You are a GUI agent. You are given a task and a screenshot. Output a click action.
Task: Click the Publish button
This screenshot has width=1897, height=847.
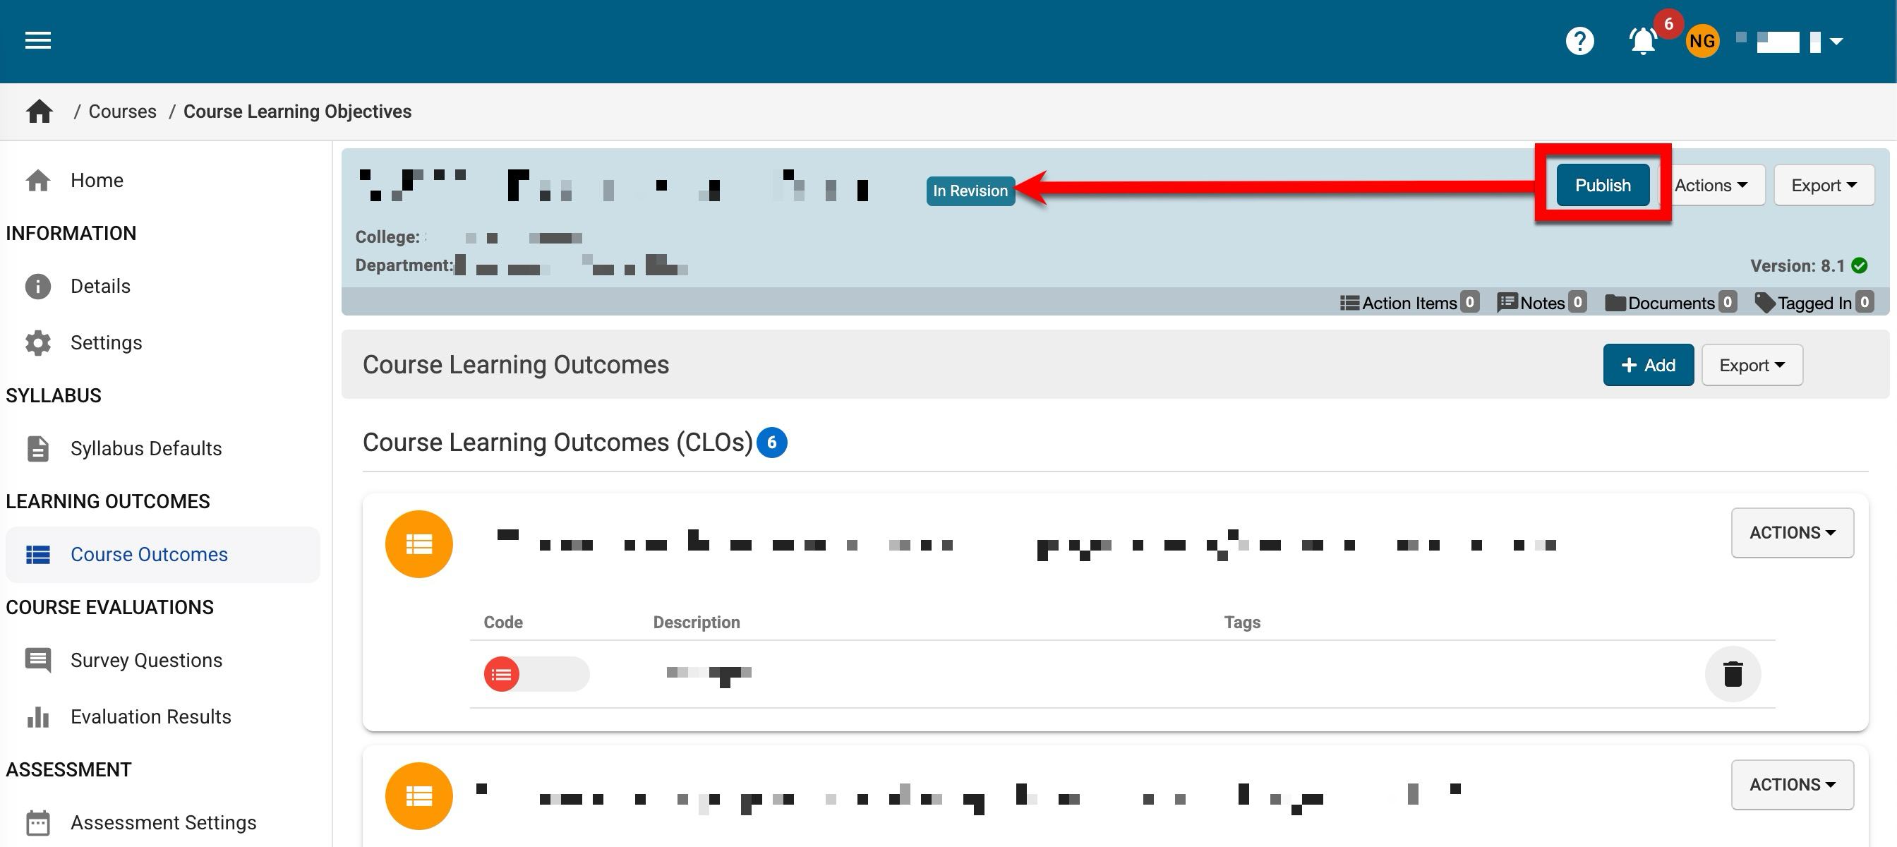(1602, 185)
